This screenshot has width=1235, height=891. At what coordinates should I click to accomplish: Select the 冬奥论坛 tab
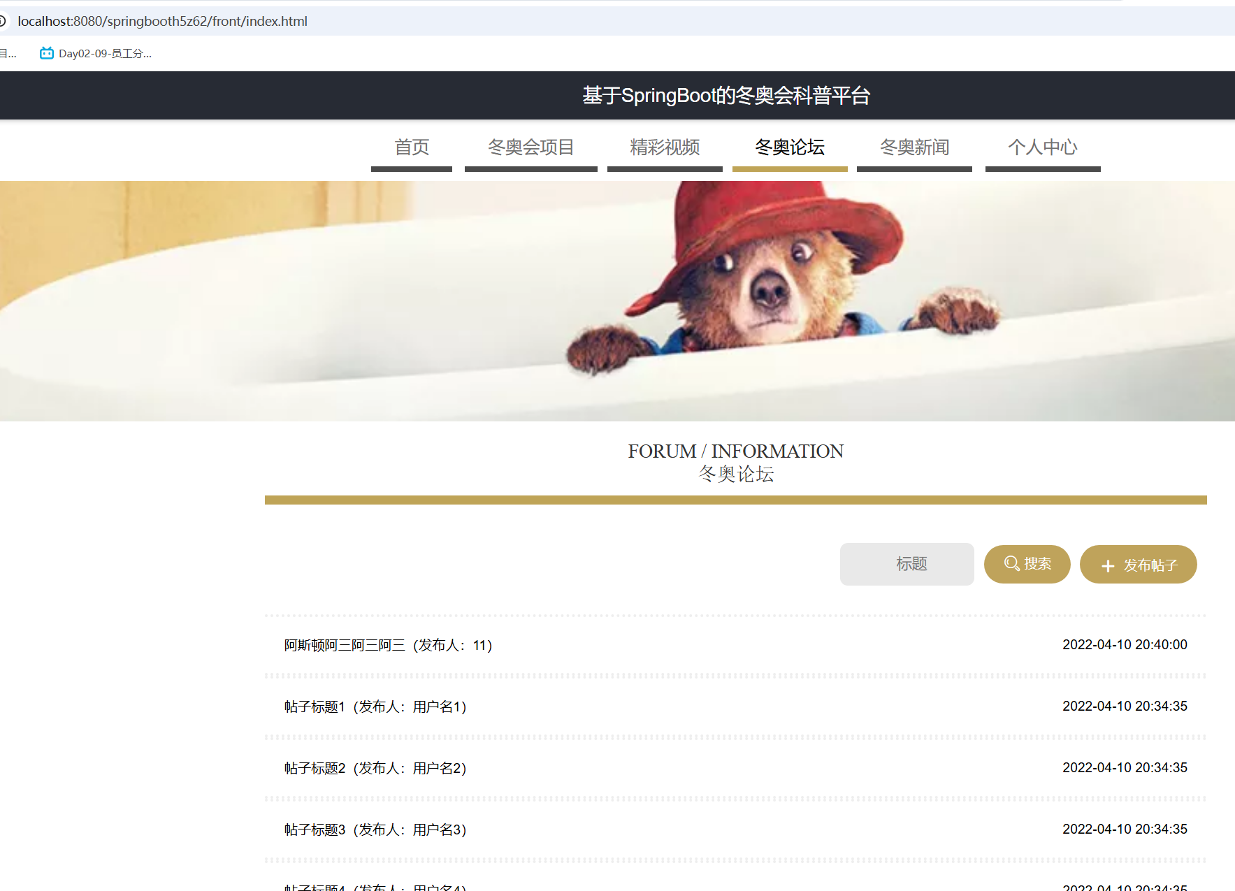click(x=790, y=147)
